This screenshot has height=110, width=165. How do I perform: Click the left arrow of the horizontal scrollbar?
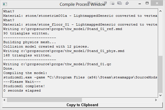[4, 100]
